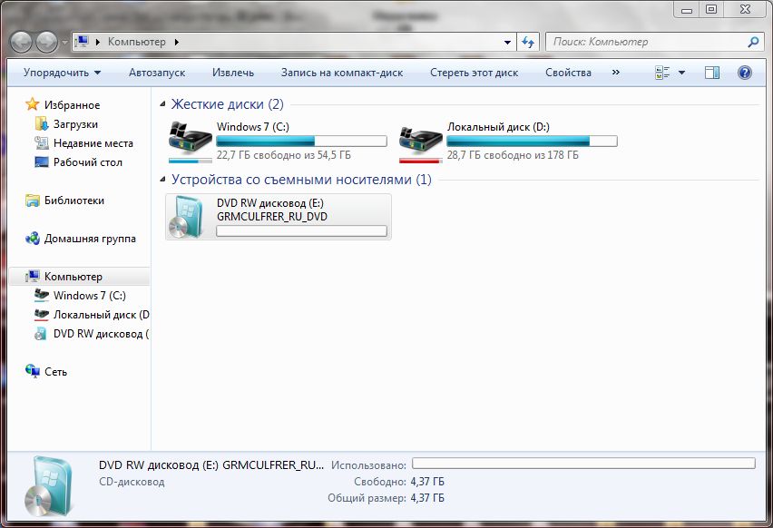Open Сеть in navigation pane
This screenshot has height=528, width=773.
55,372
